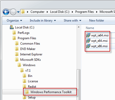Click the New folder button
The width and height of the screenshot is (115, 100).
point(97,21)
